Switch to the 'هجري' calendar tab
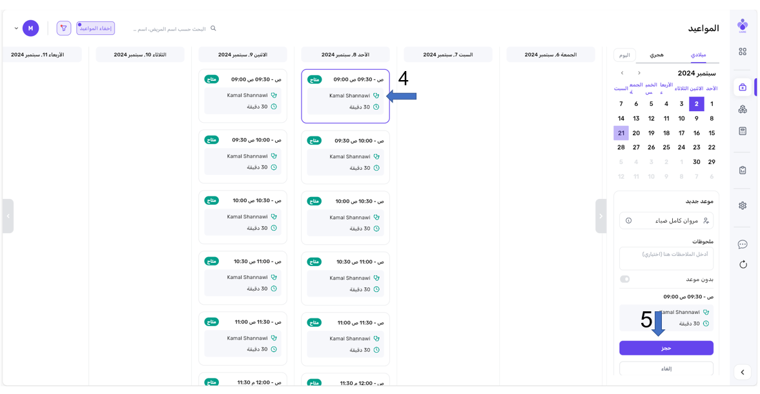This screenshot has width=760, height=394. pyautogui.click(x=656, y=55)
